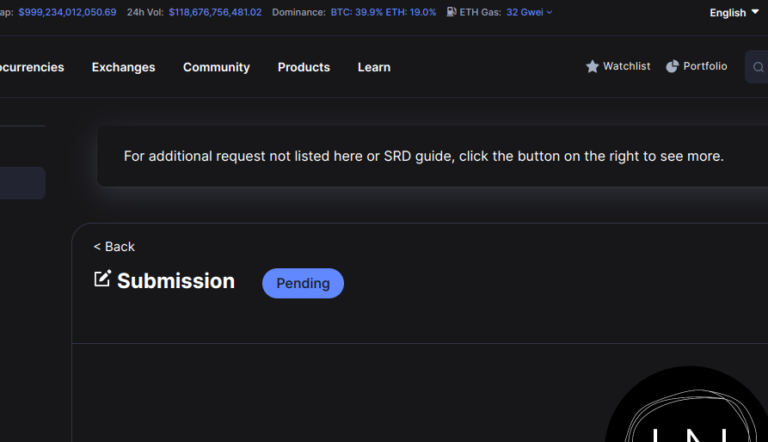Screen dimensions: 768x442
Task: Open the Learn menu
Action: pyautogui.click(x=374, y=67)
